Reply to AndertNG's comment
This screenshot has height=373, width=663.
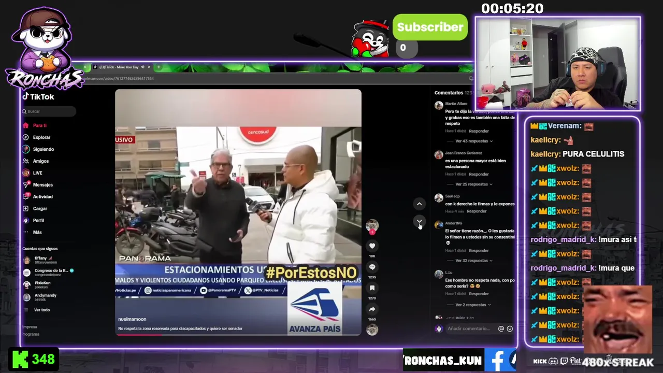pos(479,251)
